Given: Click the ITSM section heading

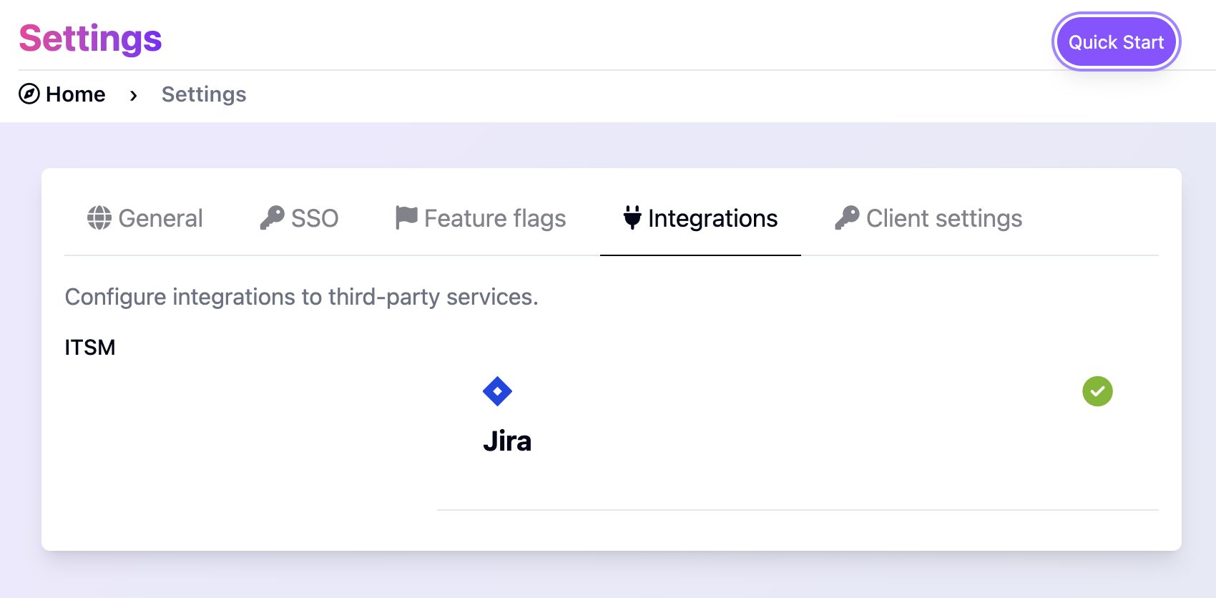Looking at the screenshot, I should (90, 347).
